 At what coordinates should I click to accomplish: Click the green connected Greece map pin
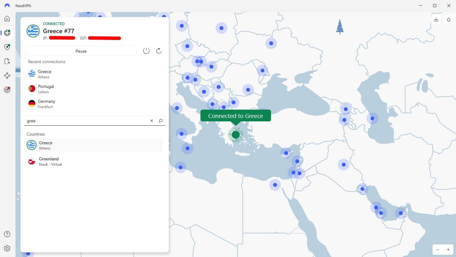pos(236,135)
